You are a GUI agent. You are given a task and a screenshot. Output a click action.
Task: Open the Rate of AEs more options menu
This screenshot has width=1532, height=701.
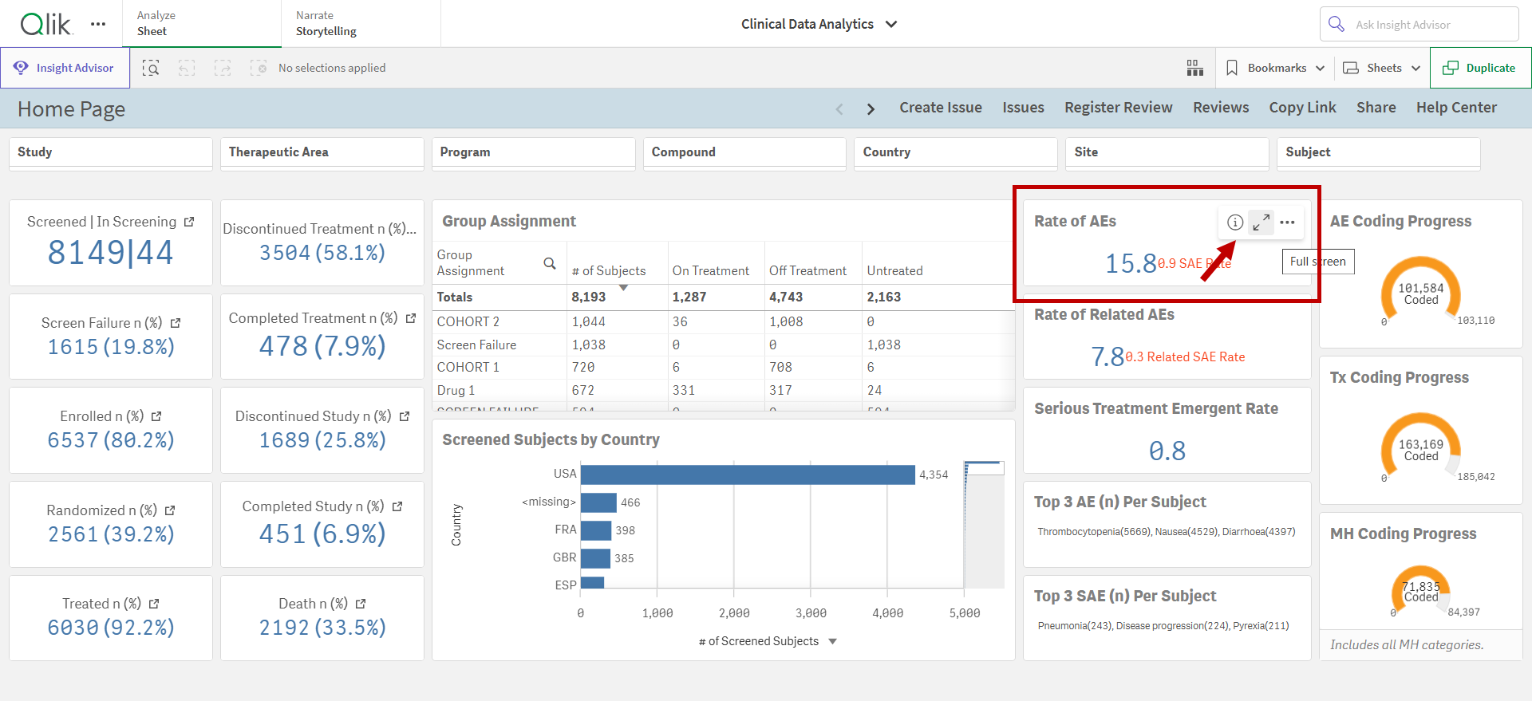pyautogui.click(x=1287, y=223)
